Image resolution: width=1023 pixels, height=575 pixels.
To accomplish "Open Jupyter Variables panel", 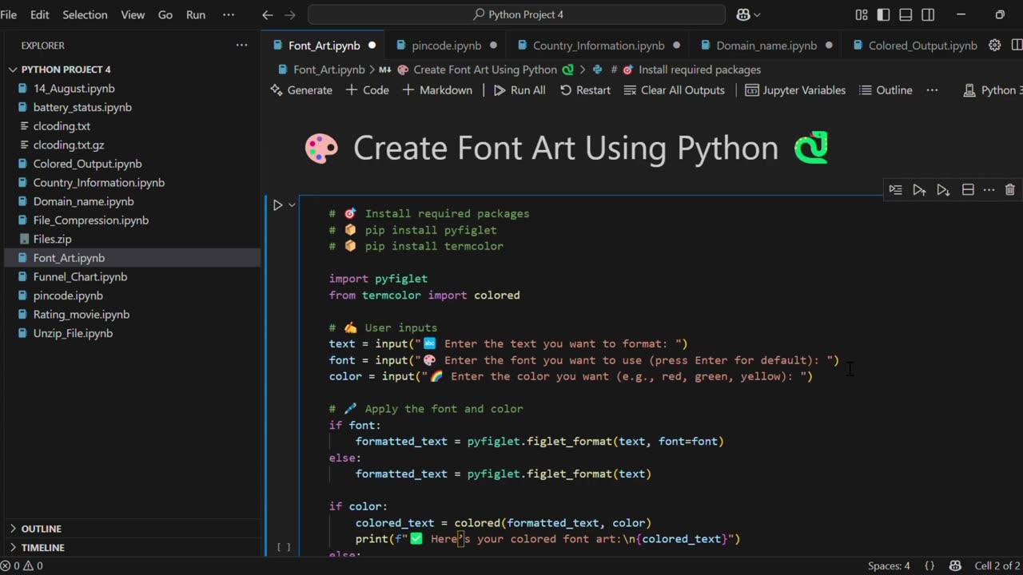I will coord(795,90).
